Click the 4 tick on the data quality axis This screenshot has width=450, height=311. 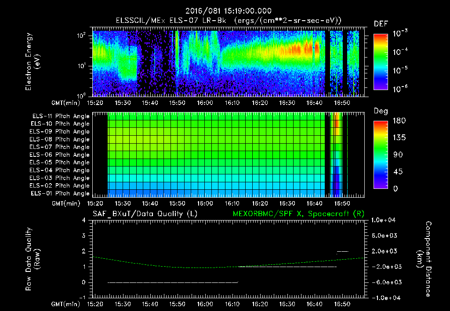83,221
